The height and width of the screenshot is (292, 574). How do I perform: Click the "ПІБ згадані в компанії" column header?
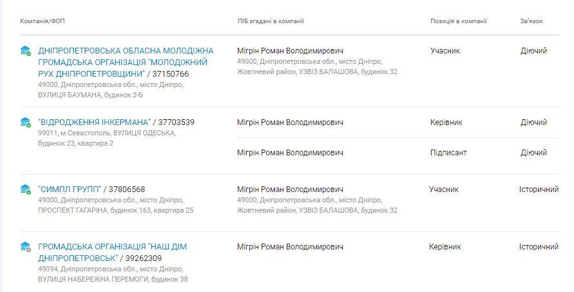(x=271, y=21)
